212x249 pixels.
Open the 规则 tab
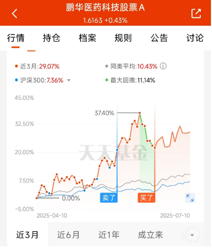tap(123, 38)
